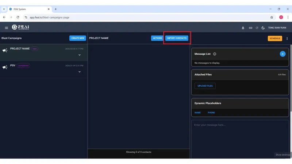Open the hamburger navigation menu
The width and height of the screenshot is (292, 164).
tap(7, 28)
